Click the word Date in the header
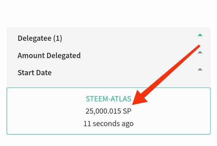217x146 pixels. tap(44, 73)
